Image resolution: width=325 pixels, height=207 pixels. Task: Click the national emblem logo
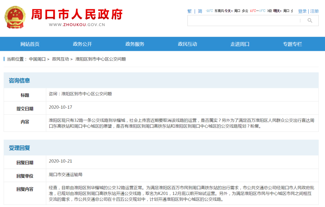click(15, 17)
